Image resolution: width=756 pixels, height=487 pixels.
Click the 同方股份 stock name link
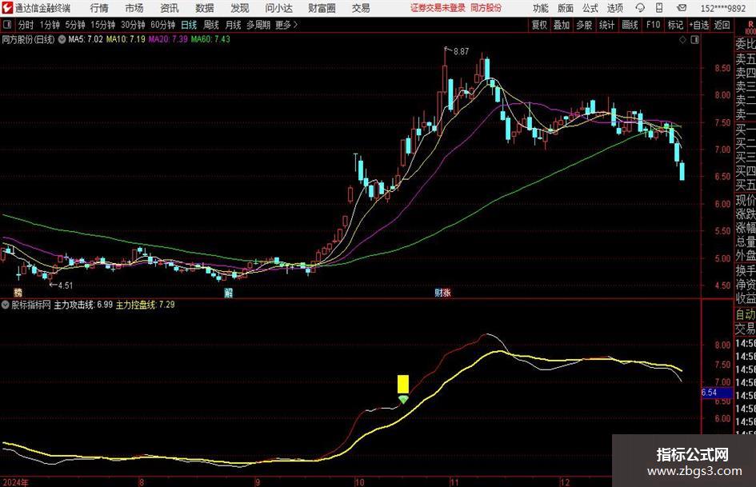[x=486, y=8]
